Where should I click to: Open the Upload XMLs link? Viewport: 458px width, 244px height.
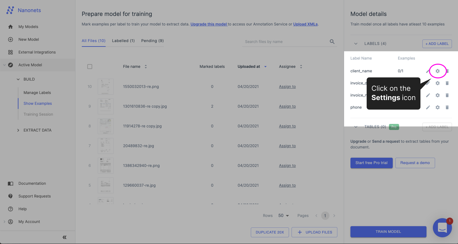tap(305, 24)
